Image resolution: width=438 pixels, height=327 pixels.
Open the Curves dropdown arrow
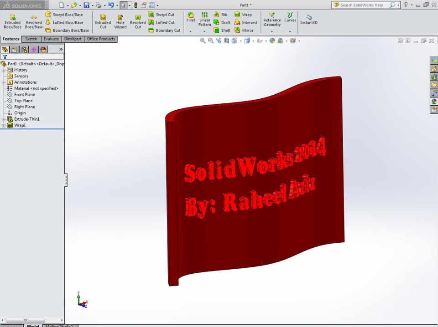[x=290, y=31]
